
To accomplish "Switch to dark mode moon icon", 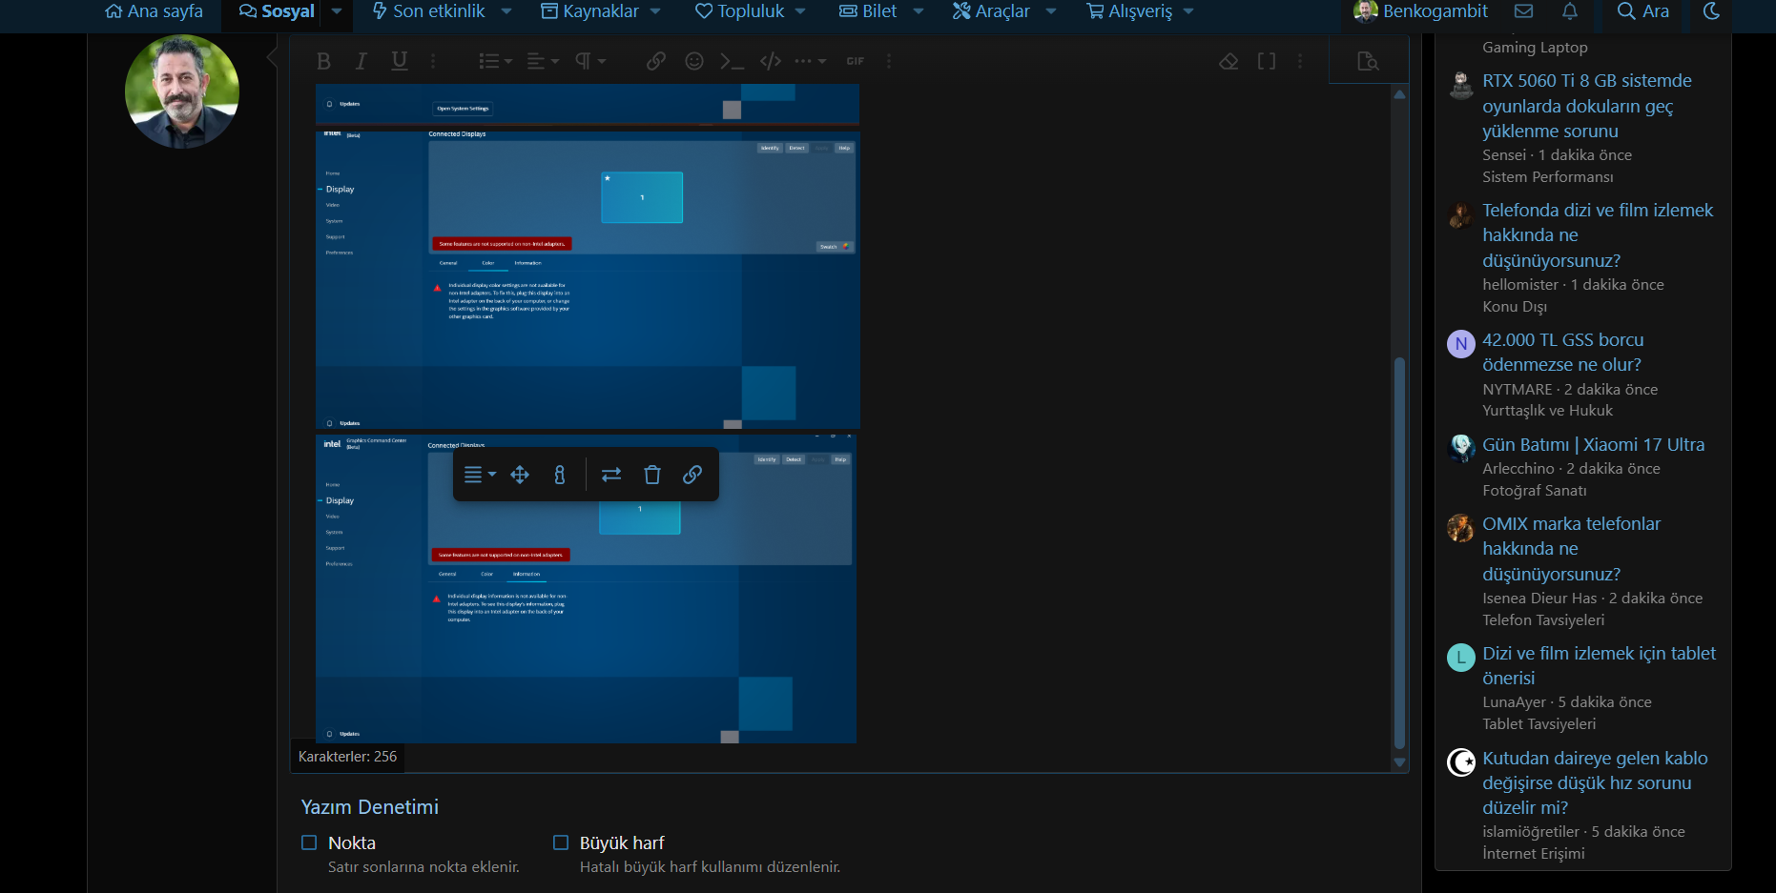I will click(x=1712, y=11).
